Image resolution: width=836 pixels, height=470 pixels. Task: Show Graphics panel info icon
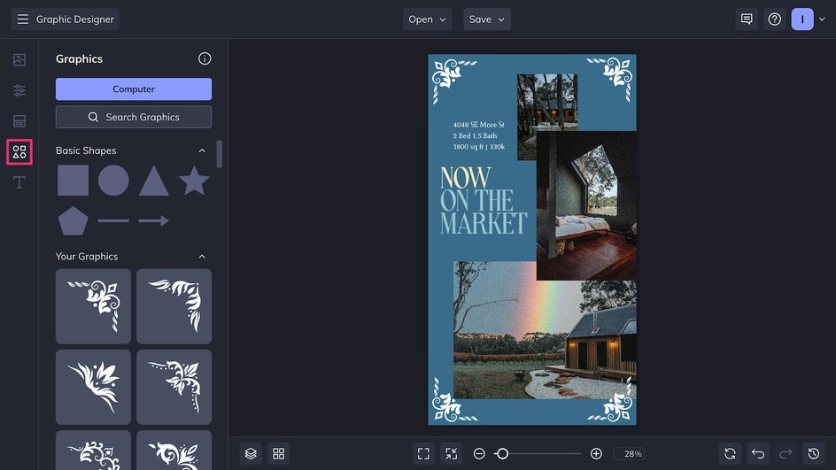tap(205, 58)
